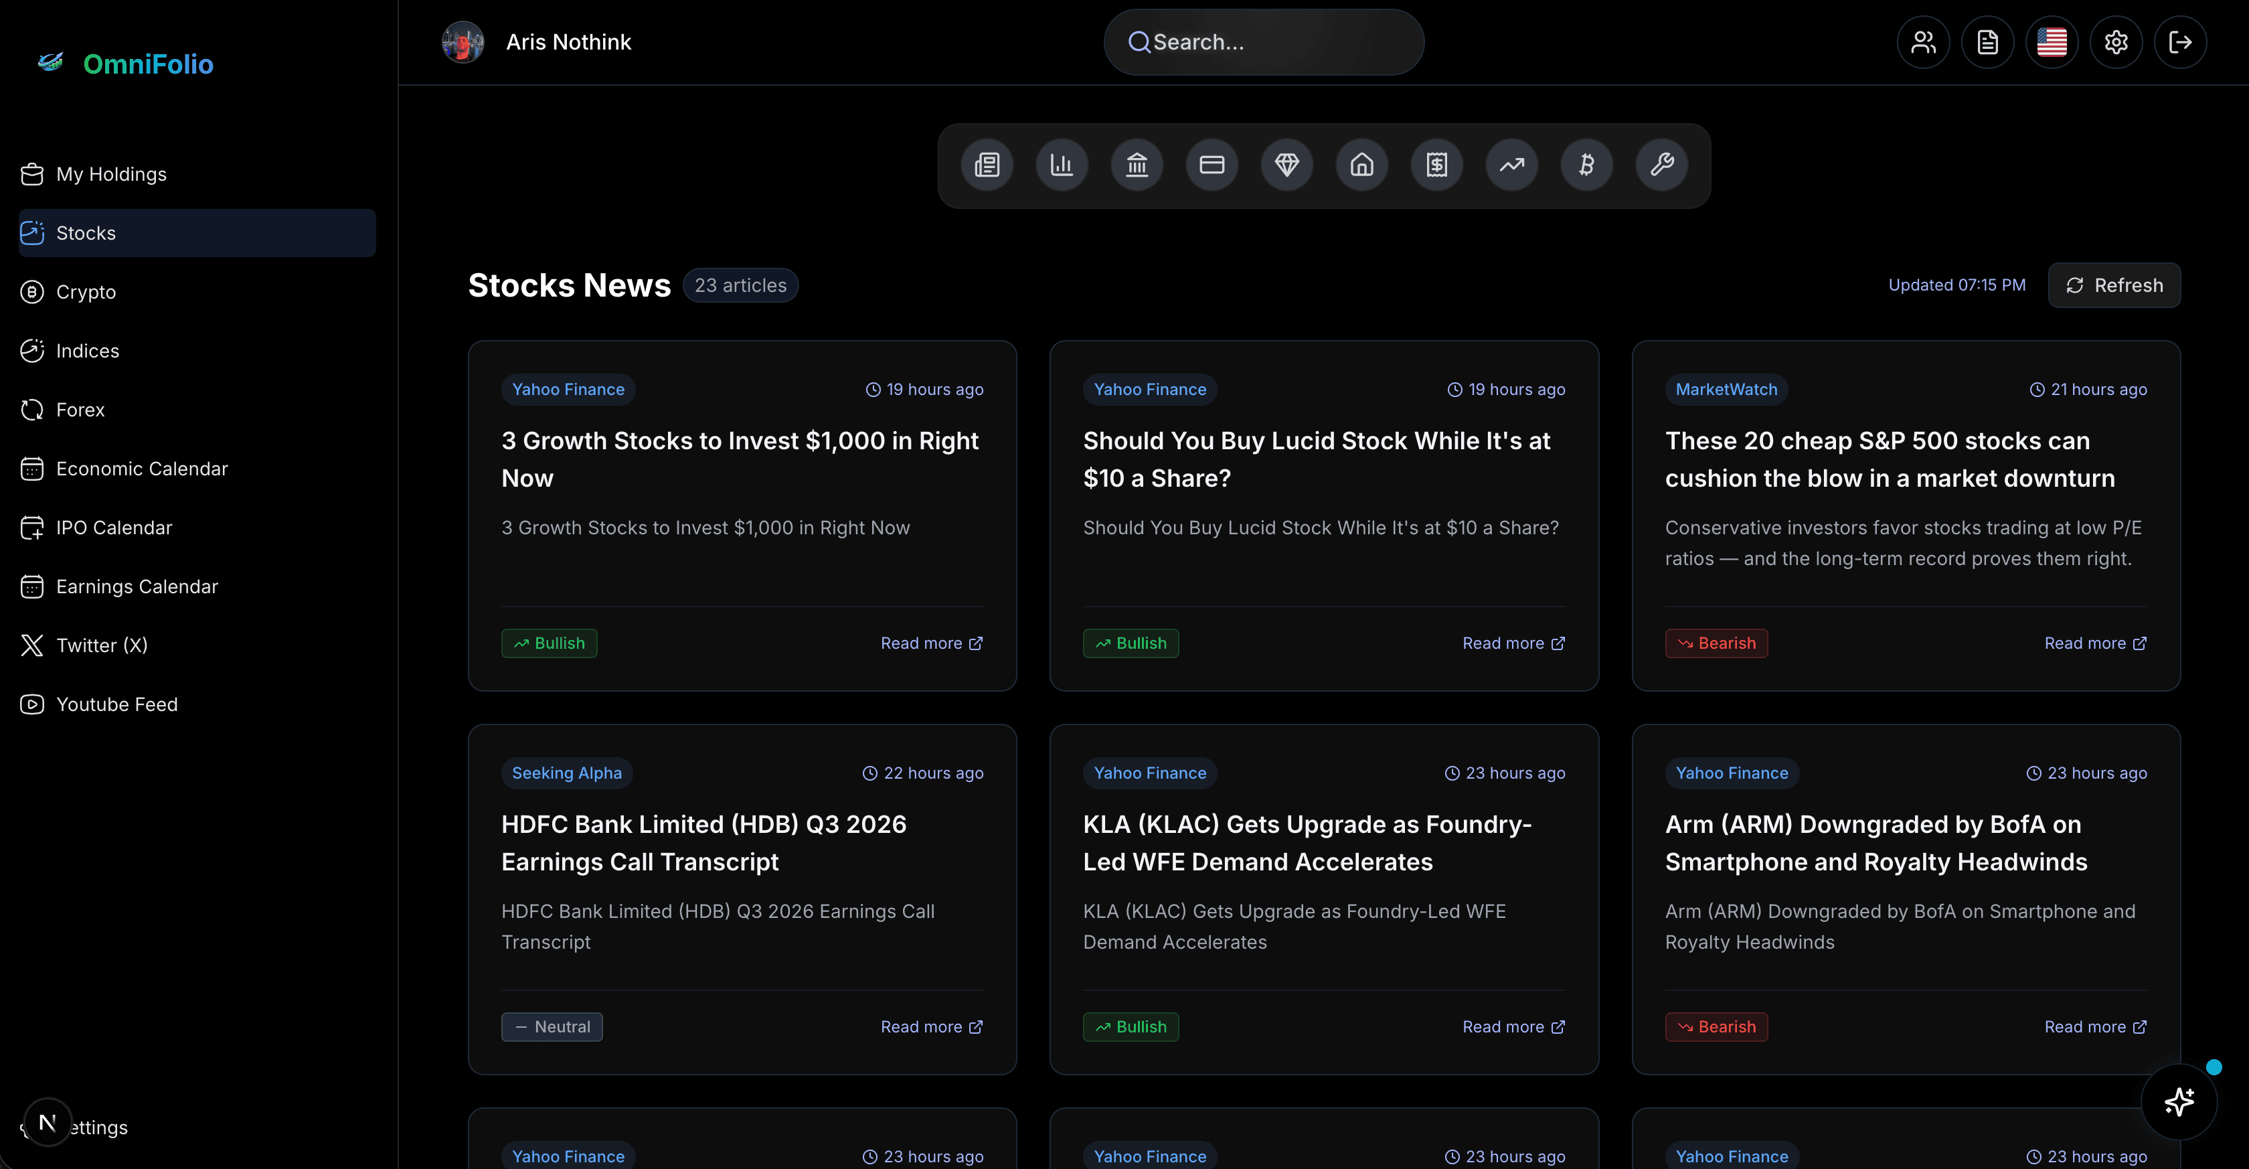
Task: Click the logout icon in top right
Action: [2180, 41]
